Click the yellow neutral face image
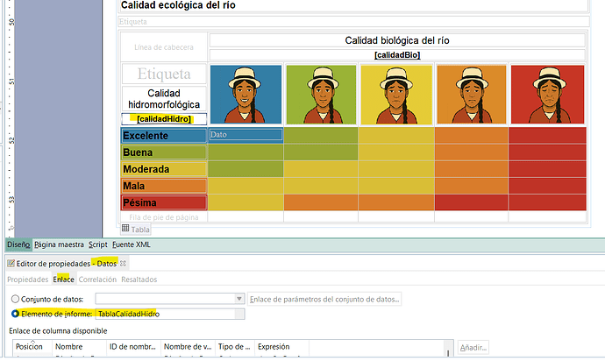Viewport: 605px width, 361px height. 395,94
